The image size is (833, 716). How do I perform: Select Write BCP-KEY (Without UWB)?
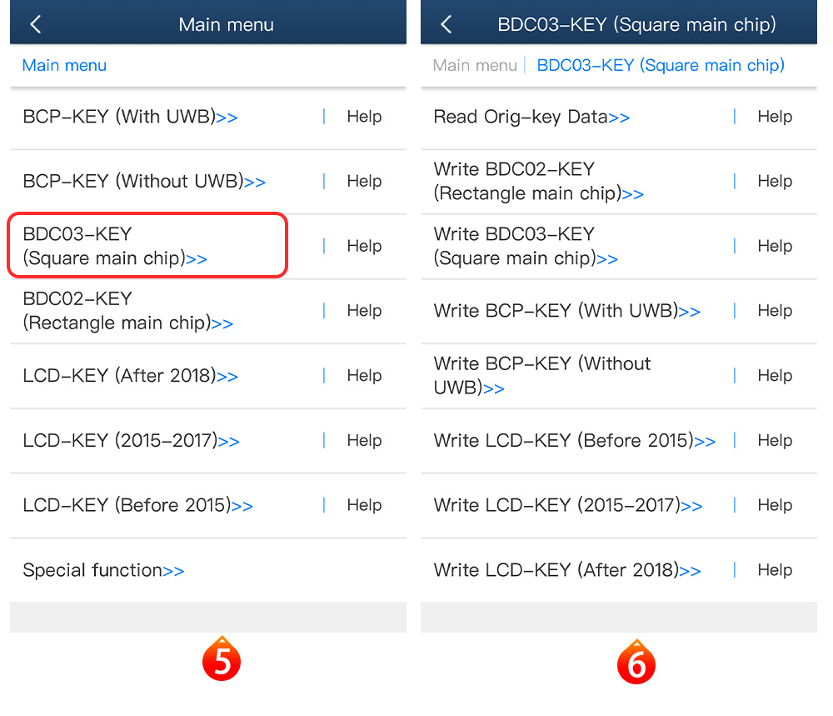[541, 376]
